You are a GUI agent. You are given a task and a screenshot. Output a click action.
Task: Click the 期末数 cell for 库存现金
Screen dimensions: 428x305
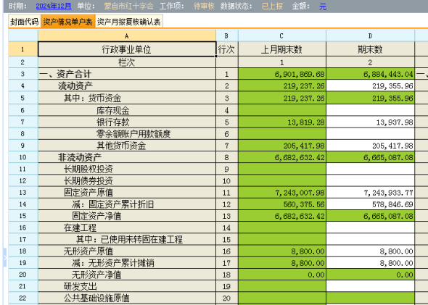pyautogui.click(x=370, y=110)
